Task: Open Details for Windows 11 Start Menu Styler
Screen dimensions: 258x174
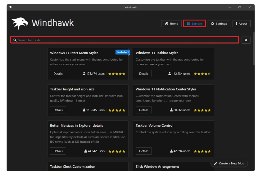Action: [x=58, y=74]
